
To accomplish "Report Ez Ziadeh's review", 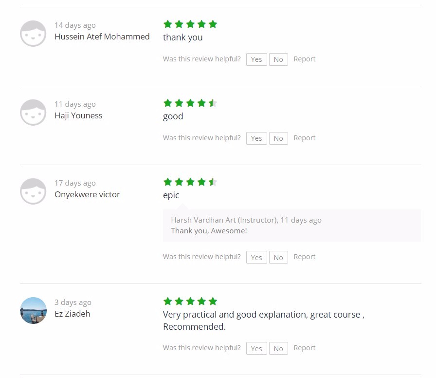I will point(305,348).
